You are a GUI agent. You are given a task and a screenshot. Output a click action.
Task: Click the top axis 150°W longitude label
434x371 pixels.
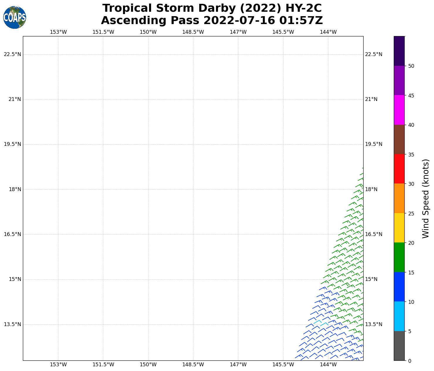[x=148, y=32]
